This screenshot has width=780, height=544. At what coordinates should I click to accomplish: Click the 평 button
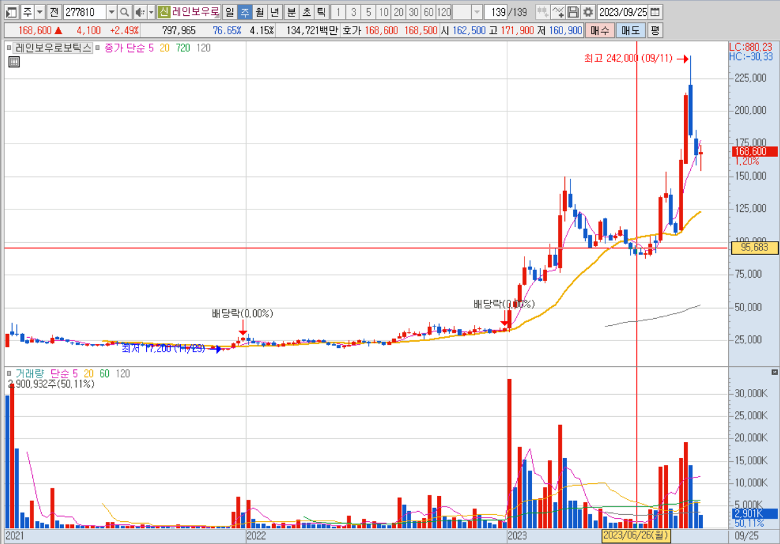click(655, 30)
